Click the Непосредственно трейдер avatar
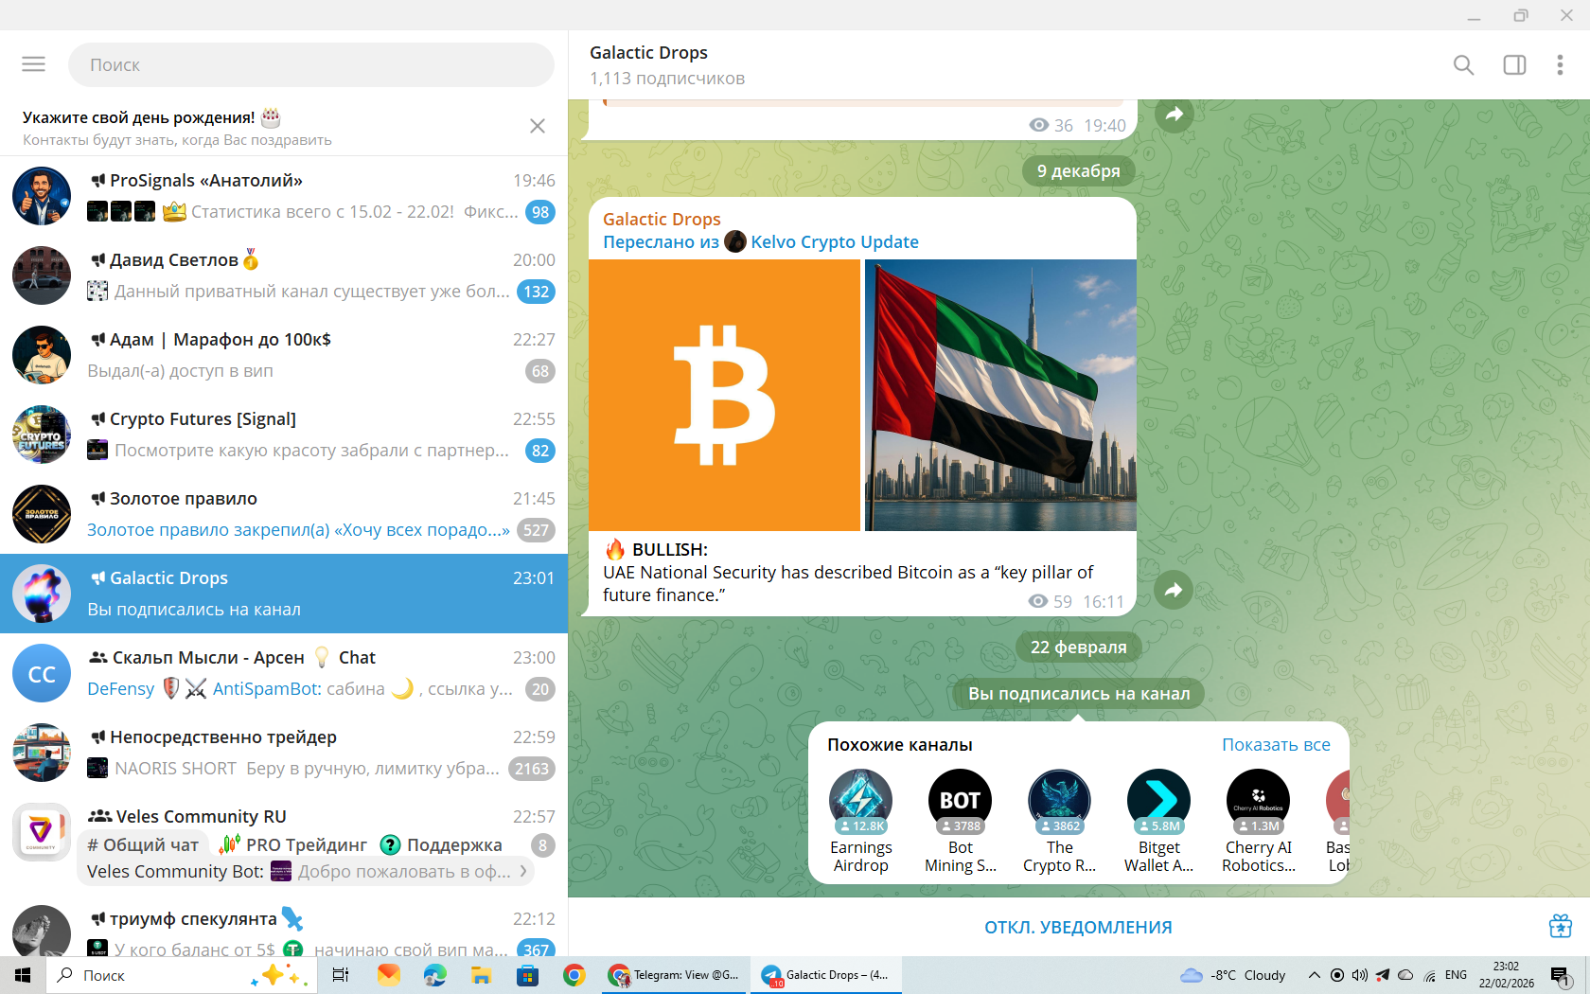1590x994 pixels. 42,753
